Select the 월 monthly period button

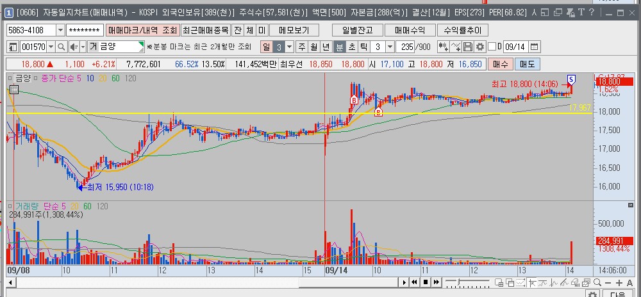[313, 47]
